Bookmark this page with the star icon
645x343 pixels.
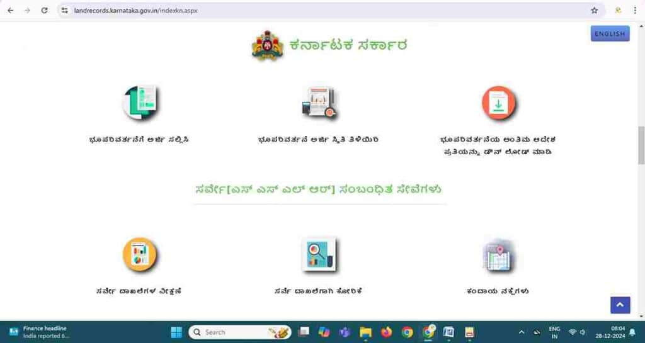click(594, 10)
